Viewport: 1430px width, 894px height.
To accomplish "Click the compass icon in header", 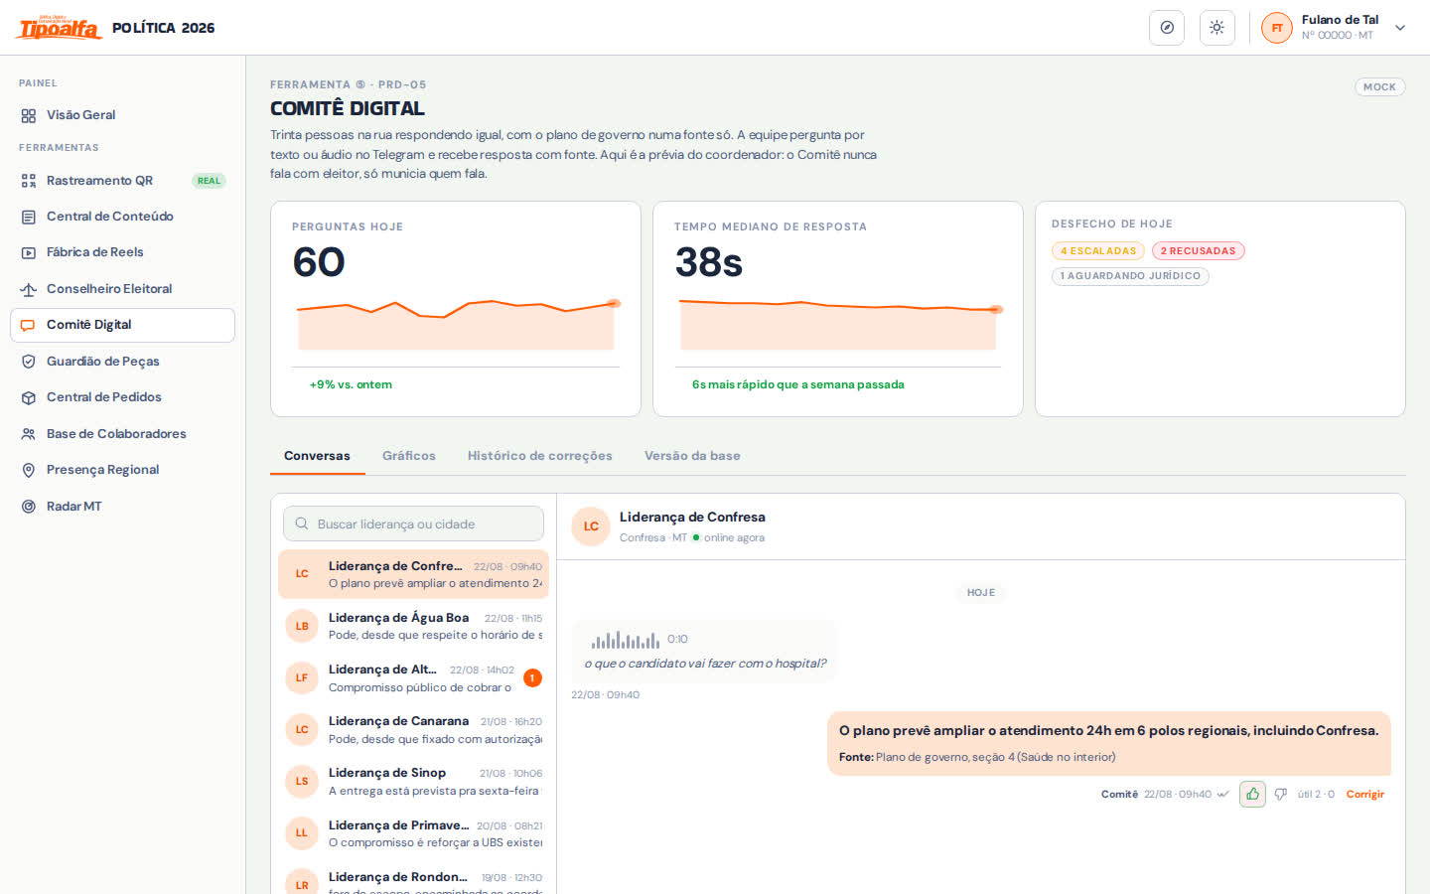I will tap(1167, 28).
